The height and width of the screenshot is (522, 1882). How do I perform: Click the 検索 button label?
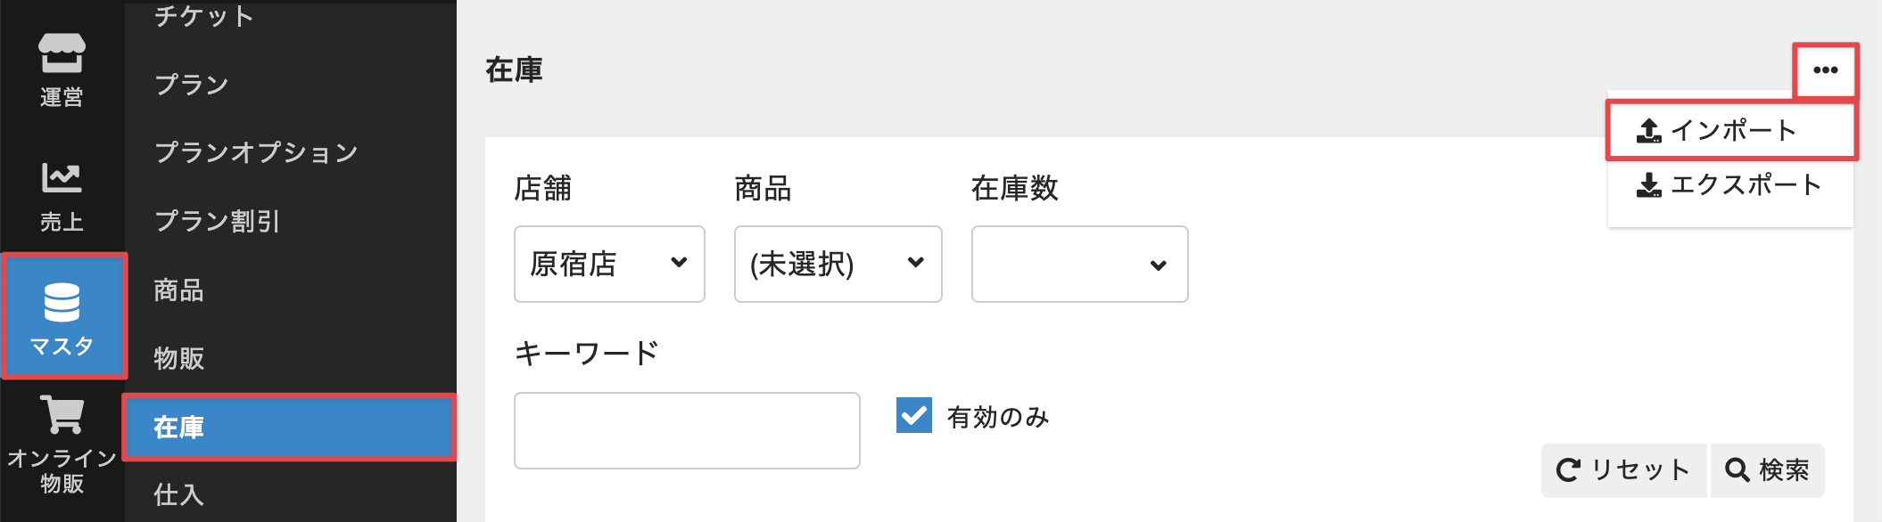1784,469
